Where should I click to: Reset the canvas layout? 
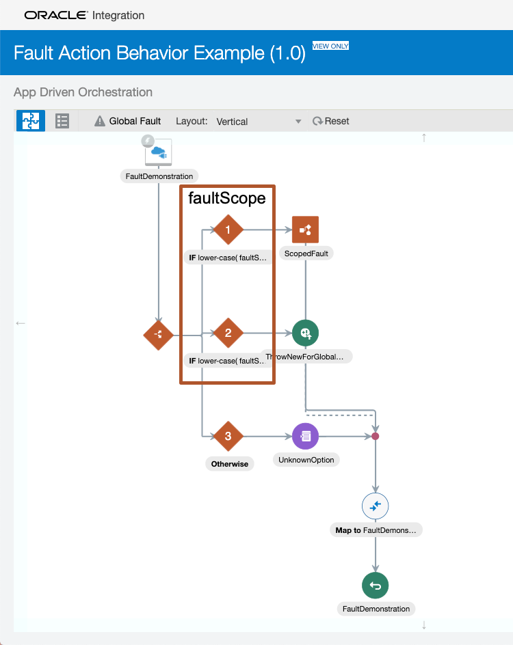(330, 121)
